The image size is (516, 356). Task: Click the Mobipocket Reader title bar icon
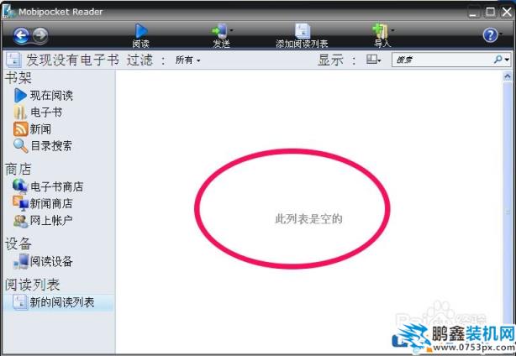[9, 11]
